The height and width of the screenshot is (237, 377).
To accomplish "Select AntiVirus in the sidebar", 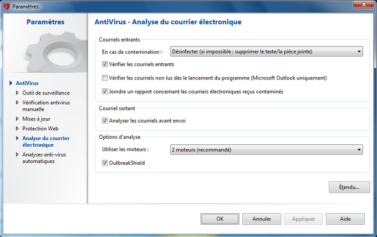I will tap(27, 83).
